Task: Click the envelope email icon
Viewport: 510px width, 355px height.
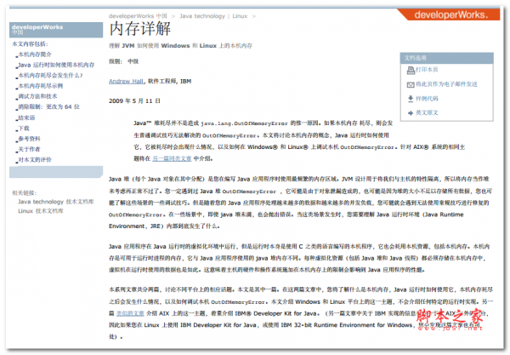Action: click(x=411, y=84)
